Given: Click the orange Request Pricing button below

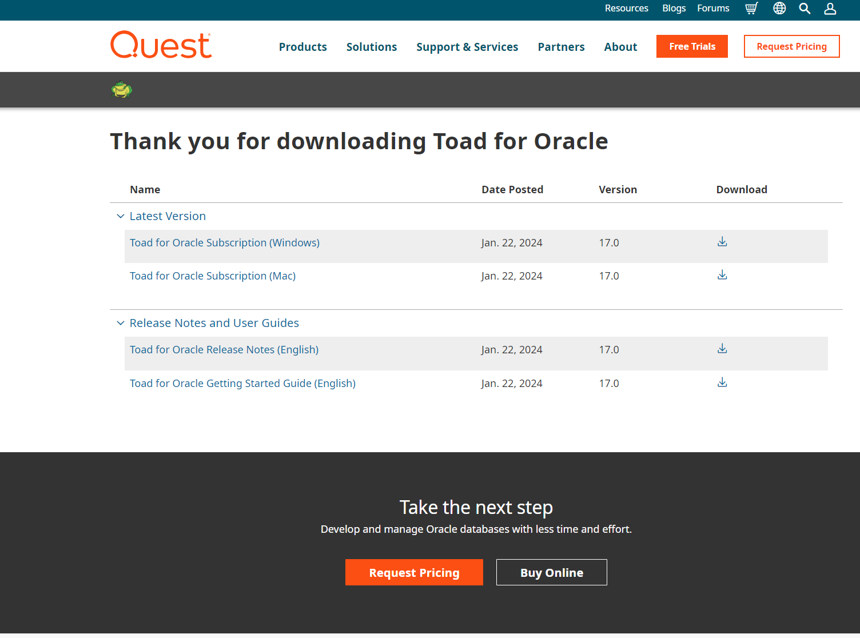Looking at the screenshot, I should pos(414,572).
